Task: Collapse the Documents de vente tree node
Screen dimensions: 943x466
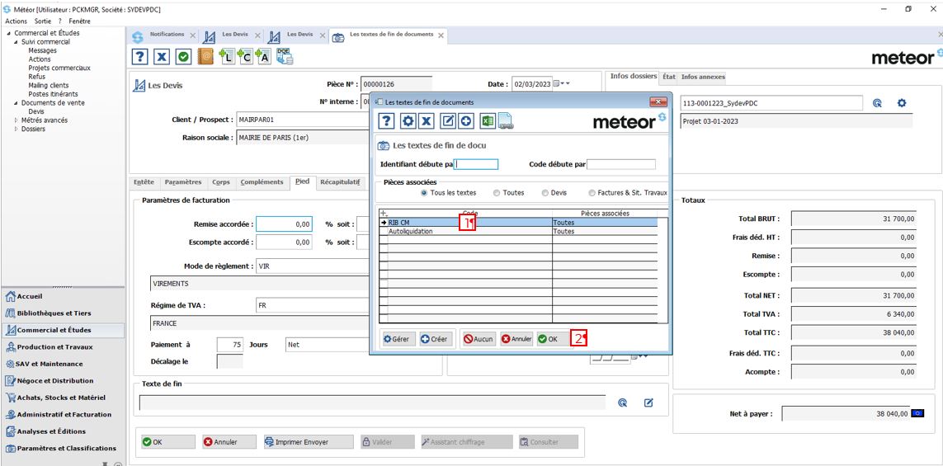Action: (16, 103)
